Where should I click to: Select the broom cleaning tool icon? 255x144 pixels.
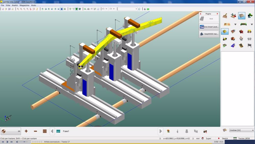(225, 16)
